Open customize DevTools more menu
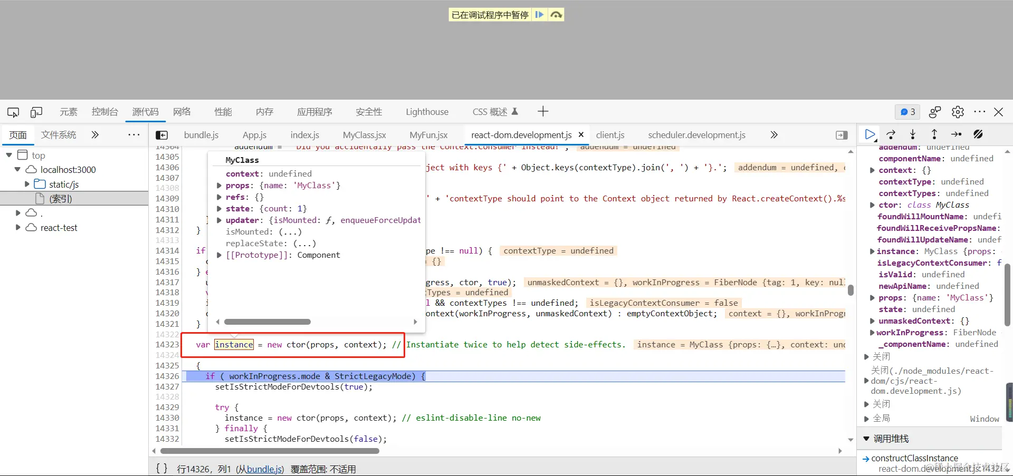The width and height of the screenshot is (1013, 476). pyautogui.click(x=980, y=112)
